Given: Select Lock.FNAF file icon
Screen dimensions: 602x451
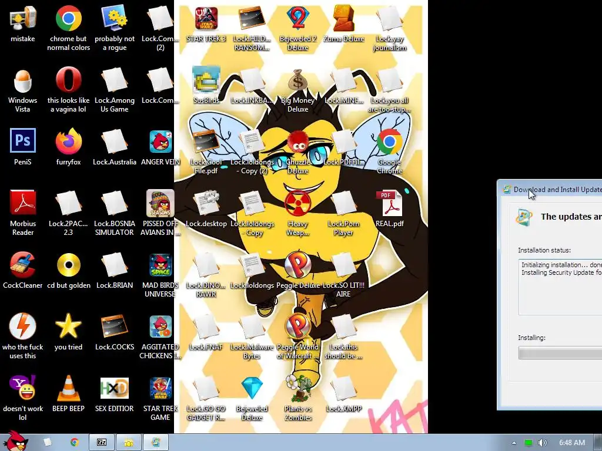Looking at the screenshot, I should coord(206,327).
